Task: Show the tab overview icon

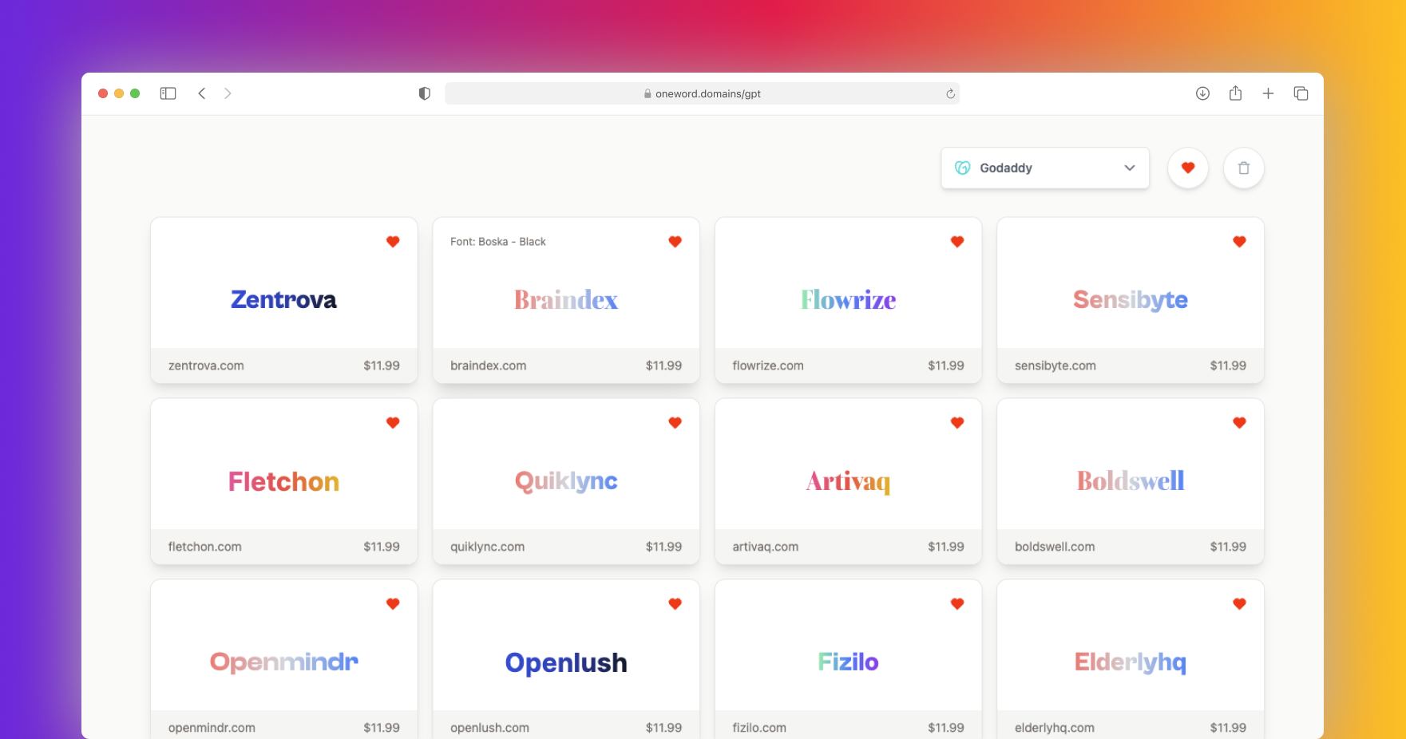Action: [x=1301, y=93]
